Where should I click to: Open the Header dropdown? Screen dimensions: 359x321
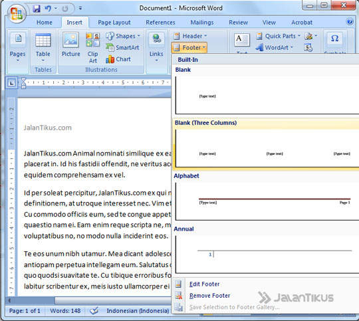(190, 36)
